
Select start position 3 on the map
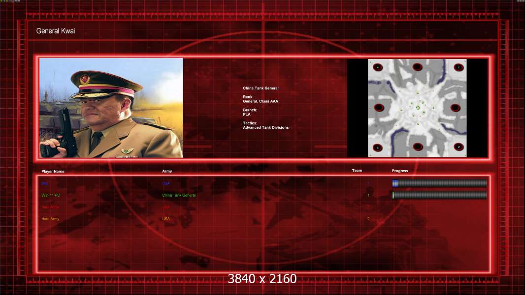pos(378,147)
